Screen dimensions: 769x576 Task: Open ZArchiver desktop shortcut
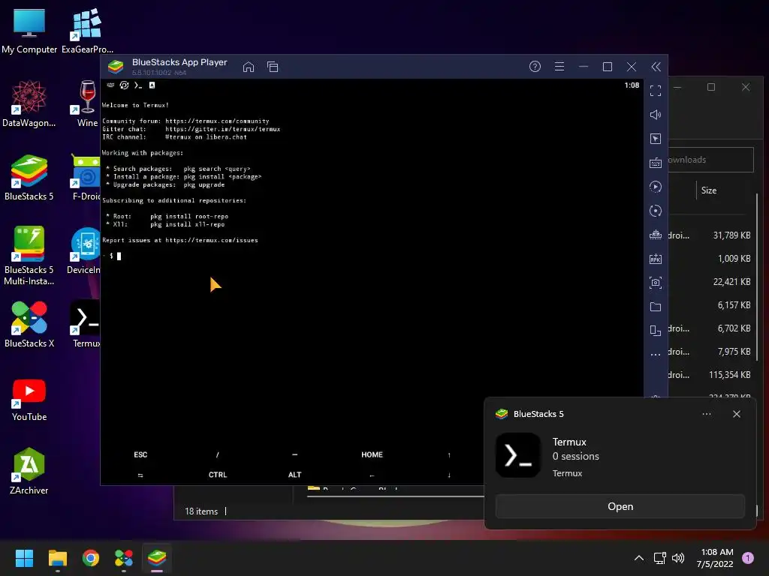(29, 472)
